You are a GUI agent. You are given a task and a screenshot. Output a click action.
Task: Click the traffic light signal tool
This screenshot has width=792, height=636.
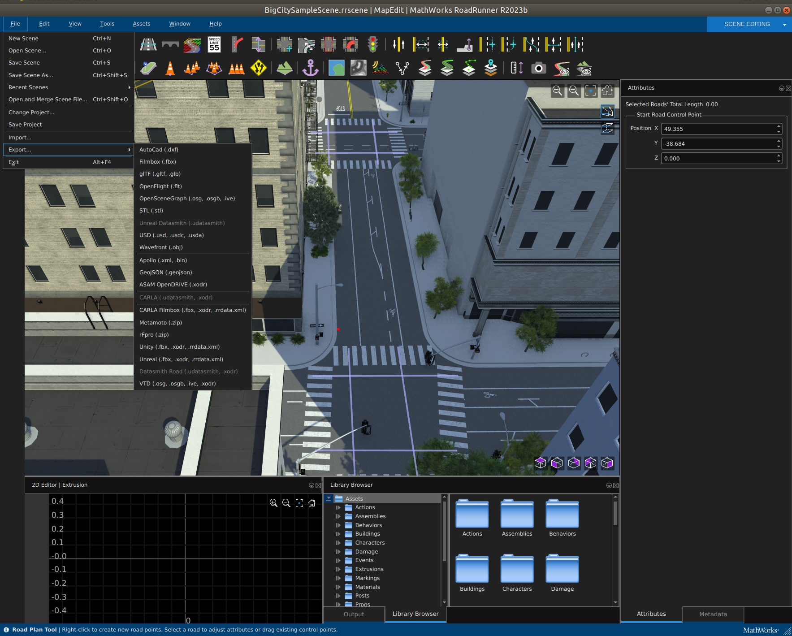[x=372, y=44]
